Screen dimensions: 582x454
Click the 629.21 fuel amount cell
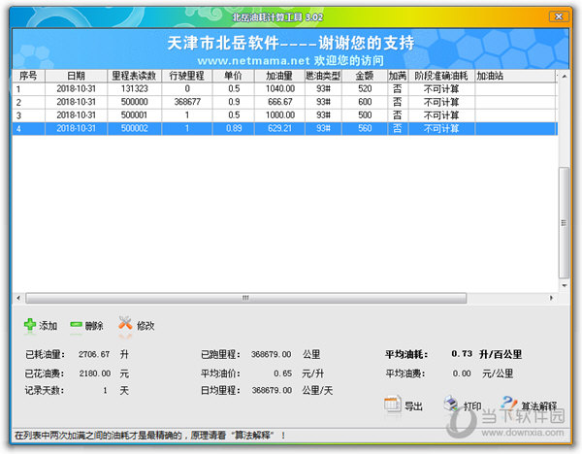[x=280, y=128]
